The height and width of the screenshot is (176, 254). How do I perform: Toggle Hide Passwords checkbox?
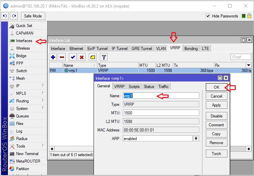click(208, 16)
